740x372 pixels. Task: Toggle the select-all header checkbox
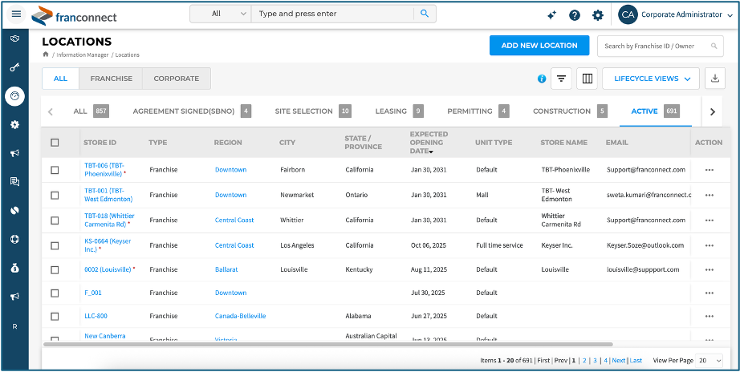click(x=55, y=143)
